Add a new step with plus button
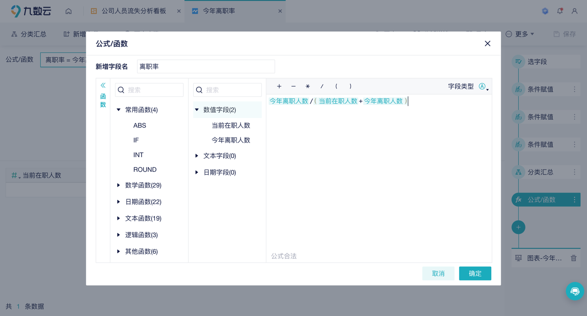 pyautogui.click(x=518, y=227)
